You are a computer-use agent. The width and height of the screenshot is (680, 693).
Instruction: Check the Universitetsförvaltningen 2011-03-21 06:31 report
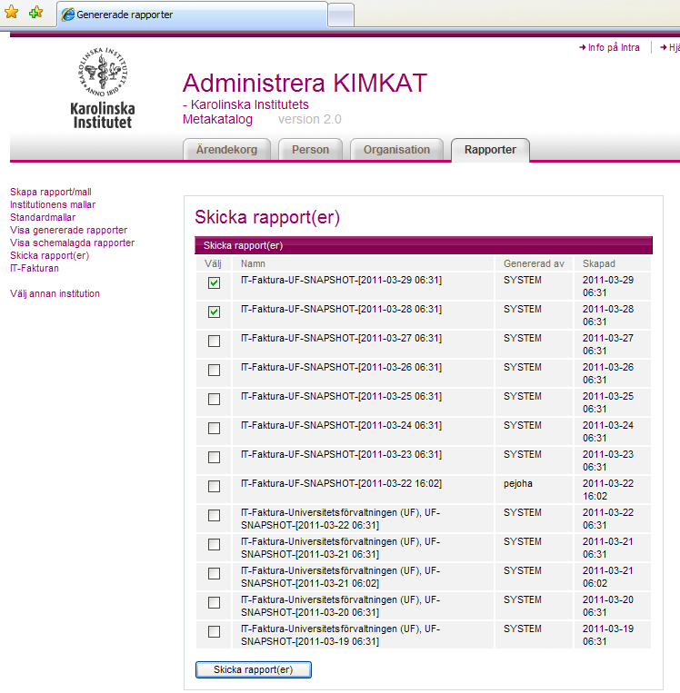(215, 545)
